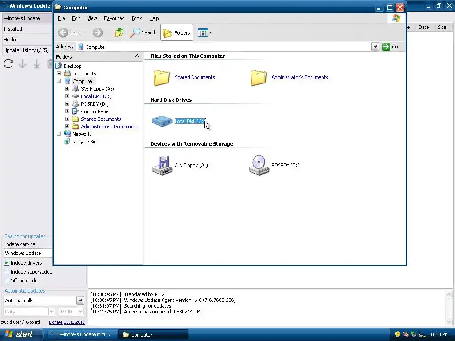The image size is (455, 341).
Task: Enable Offline mode checkbox
Action: pos(6,281)
